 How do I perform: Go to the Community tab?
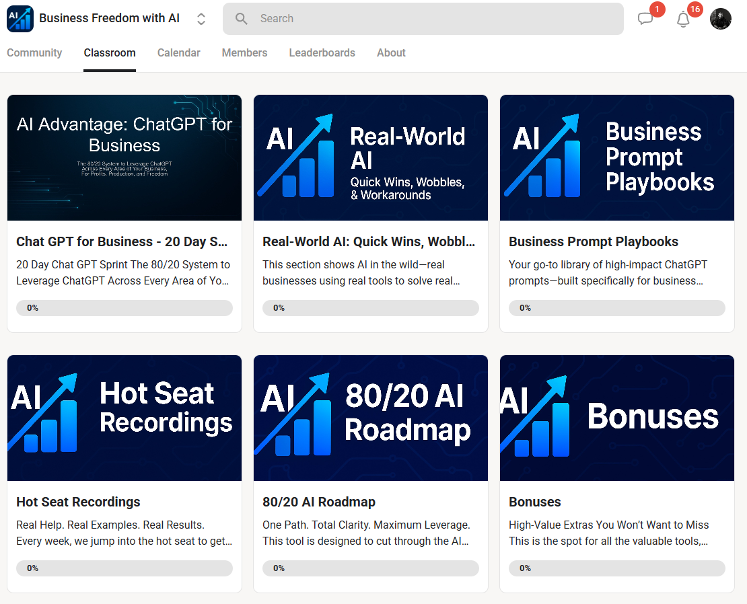tap(34, 53)
